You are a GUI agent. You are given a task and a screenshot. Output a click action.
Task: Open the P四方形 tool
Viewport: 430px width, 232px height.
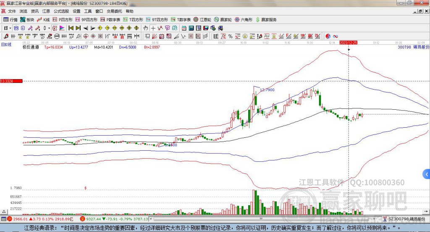pyautogui.click(x=63, y=20)
